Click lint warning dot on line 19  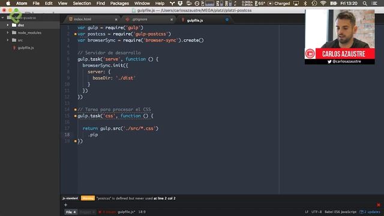pyautogui.click(x=75, y=141)
